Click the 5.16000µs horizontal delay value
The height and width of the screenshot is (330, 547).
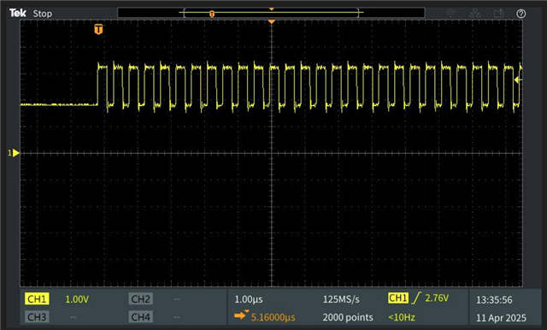(273, 317)
